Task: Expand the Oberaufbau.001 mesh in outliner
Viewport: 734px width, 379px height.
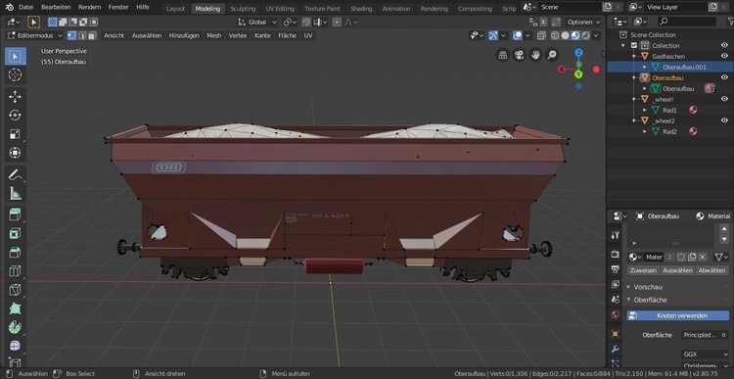Action: [x=645, y=67]
